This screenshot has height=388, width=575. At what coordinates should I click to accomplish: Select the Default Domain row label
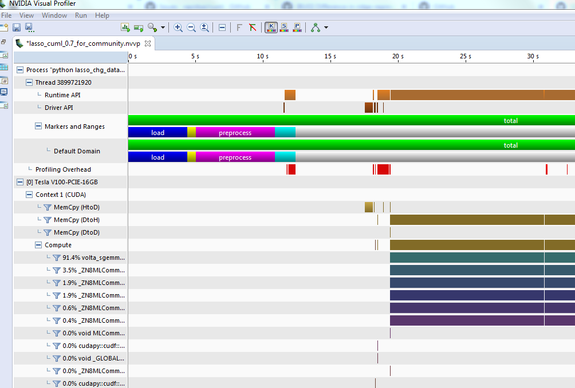(77, 151)
